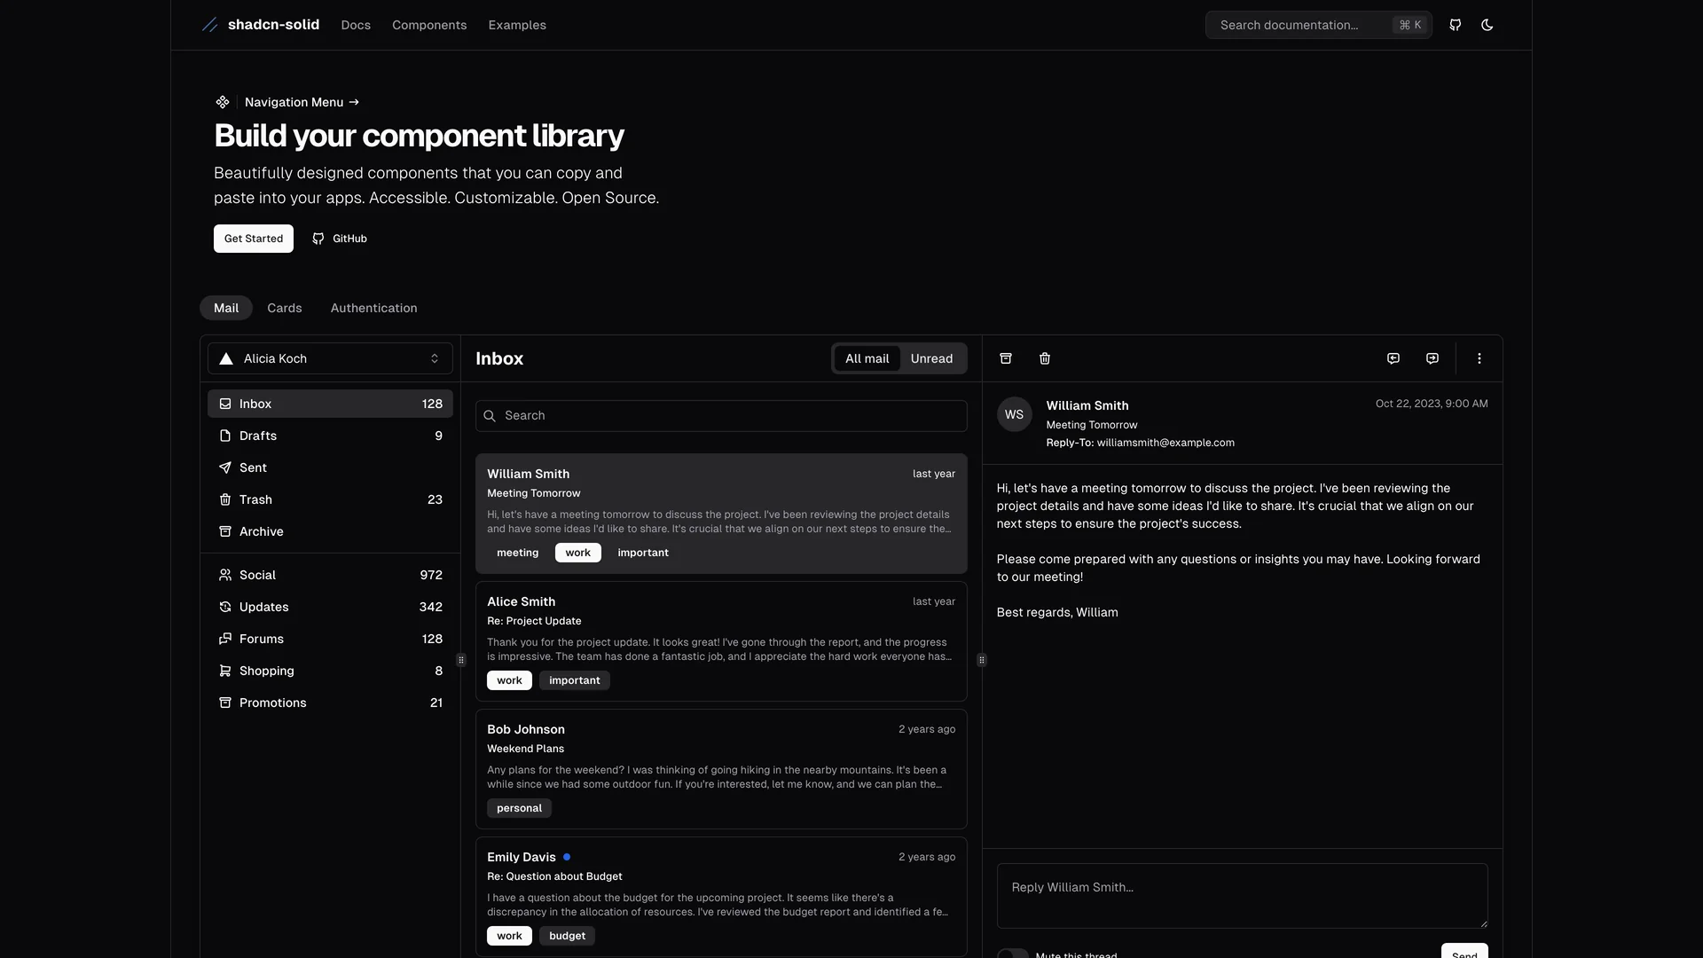Open the Components menu item
1703x958 pixels.
coord(429,25)
